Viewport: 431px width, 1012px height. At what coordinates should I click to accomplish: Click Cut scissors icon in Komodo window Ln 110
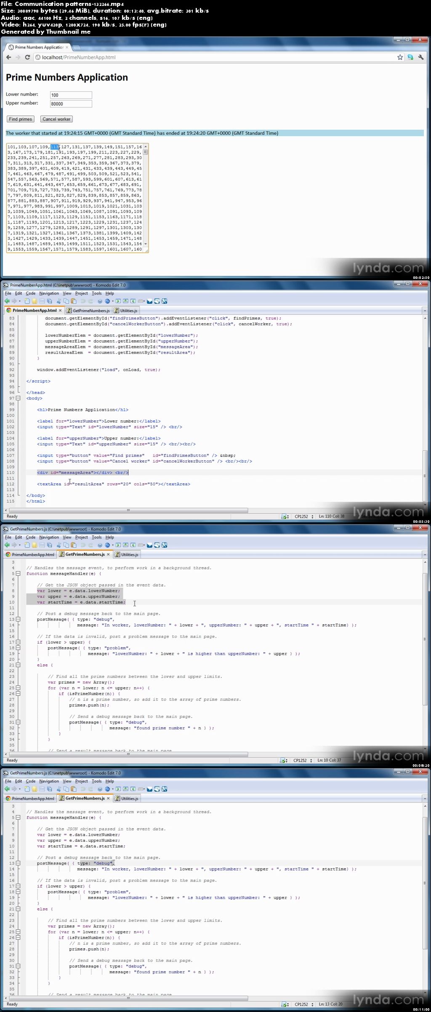[x=59, y=301]
